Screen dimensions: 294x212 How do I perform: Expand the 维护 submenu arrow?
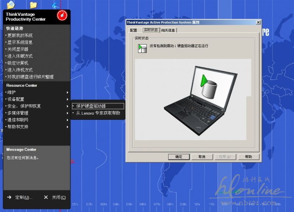(67, 93)
